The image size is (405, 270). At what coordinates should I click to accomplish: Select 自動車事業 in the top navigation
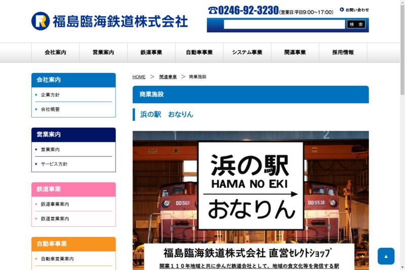[199, 53]
